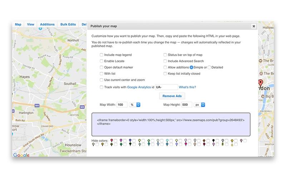
Task: Click the Hounslow label on the map
Action: [x=73, y=145]
